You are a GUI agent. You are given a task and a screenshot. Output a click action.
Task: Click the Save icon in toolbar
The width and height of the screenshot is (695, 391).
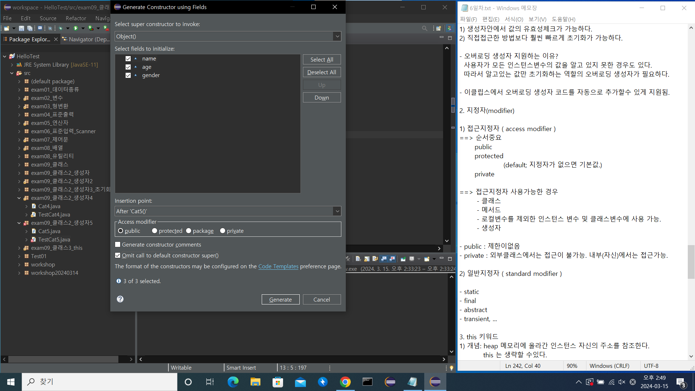click(21, 28)
